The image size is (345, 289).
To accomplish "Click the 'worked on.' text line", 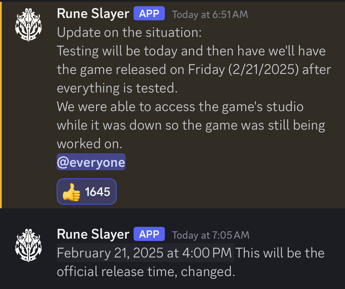I will pos(89,143).
